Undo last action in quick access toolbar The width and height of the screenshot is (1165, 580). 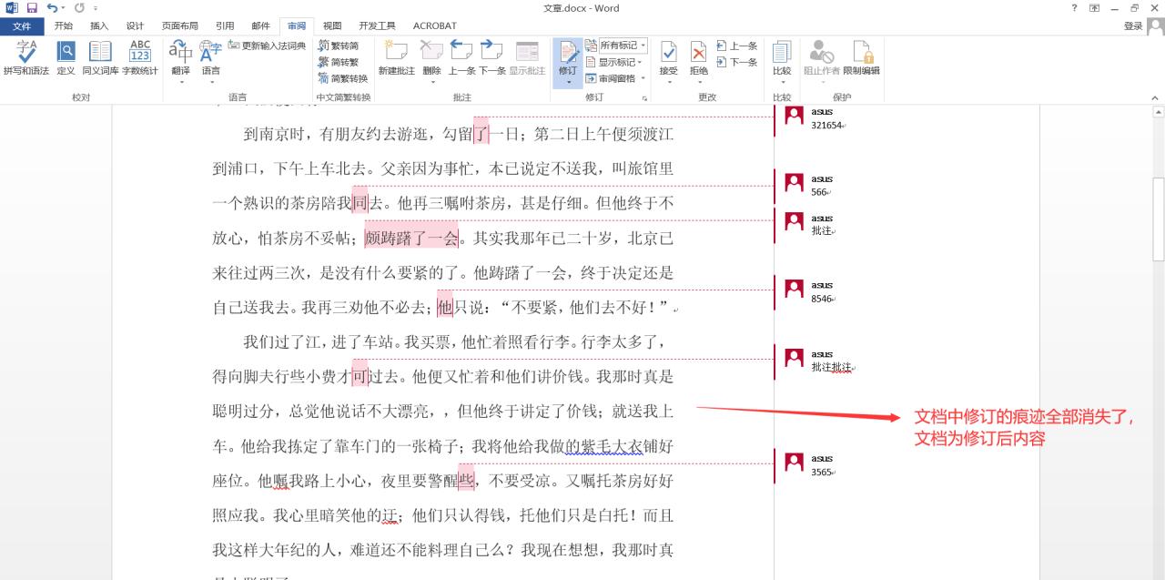tap(52, 8)
